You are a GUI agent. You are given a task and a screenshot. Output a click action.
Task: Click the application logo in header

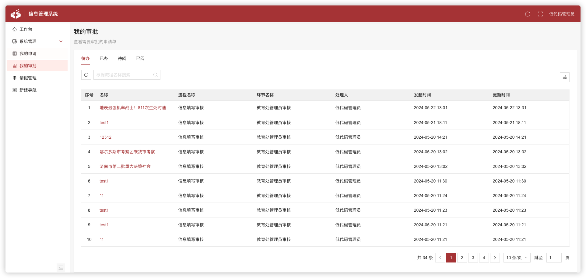click(16, 14)
